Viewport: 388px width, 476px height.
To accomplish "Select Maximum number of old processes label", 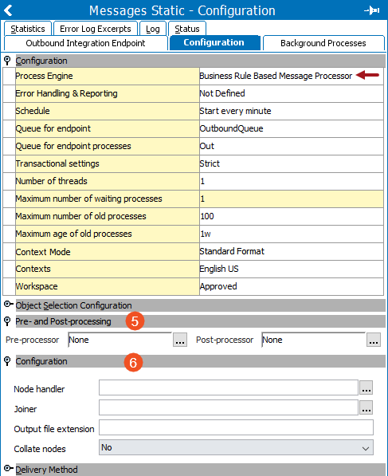I will tap(81, 216).
